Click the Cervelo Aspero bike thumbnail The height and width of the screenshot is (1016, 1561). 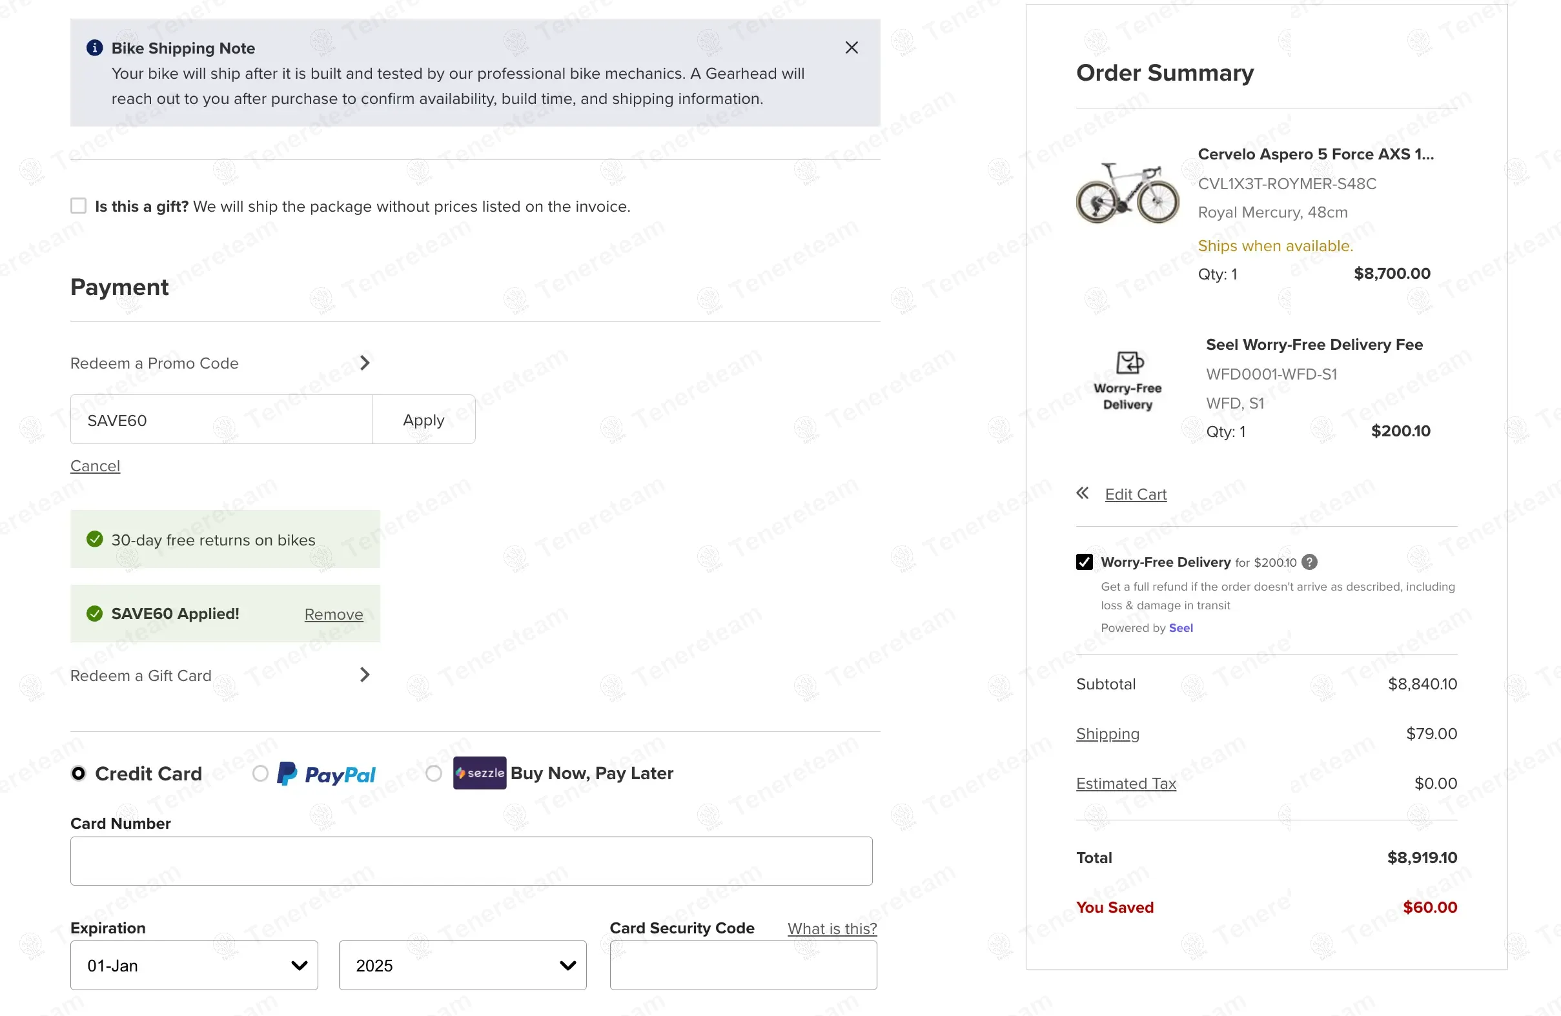(1127, 192)
